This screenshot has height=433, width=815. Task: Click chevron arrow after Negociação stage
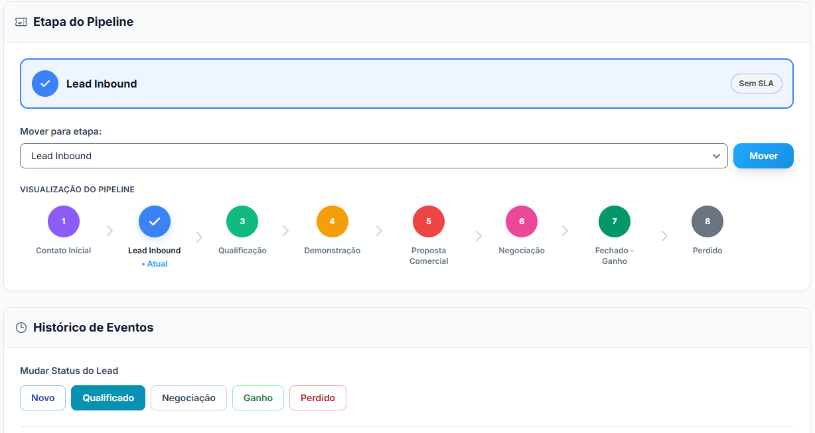coord(565,231)
